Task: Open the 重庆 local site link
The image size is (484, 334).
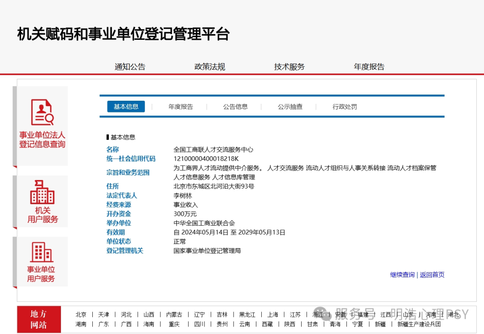Action: [x=174, y=324]
